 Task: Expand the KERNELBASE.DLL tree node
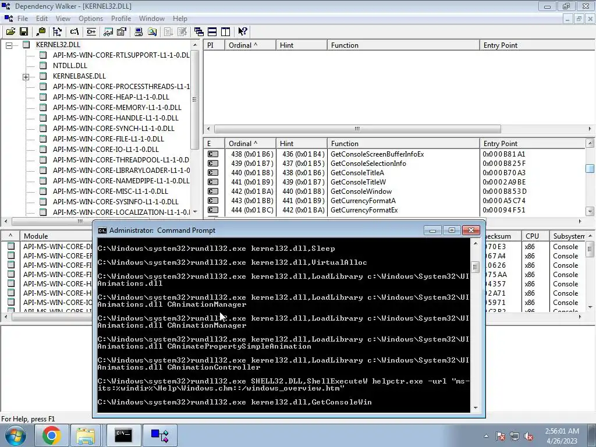(x=26, y=77)
